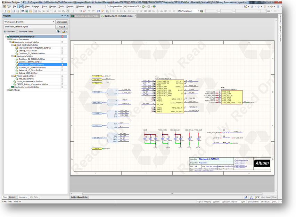Click the green Back navigation icon

coord(143,6)
